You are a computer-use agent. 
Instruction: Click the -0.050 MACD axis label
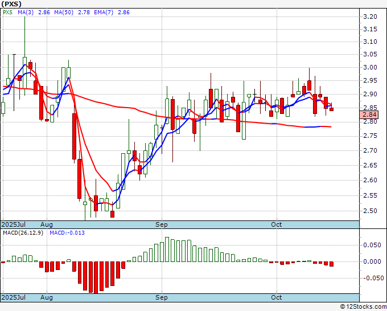click(371, 279)
